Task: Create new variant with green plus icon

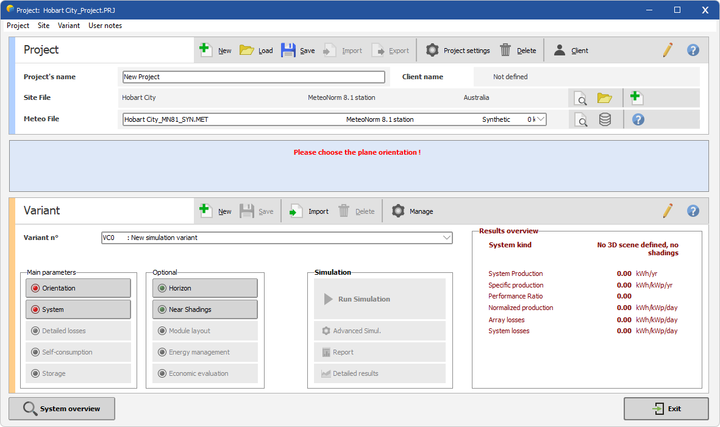Action: pyautogui.click(x=205, y=211)
